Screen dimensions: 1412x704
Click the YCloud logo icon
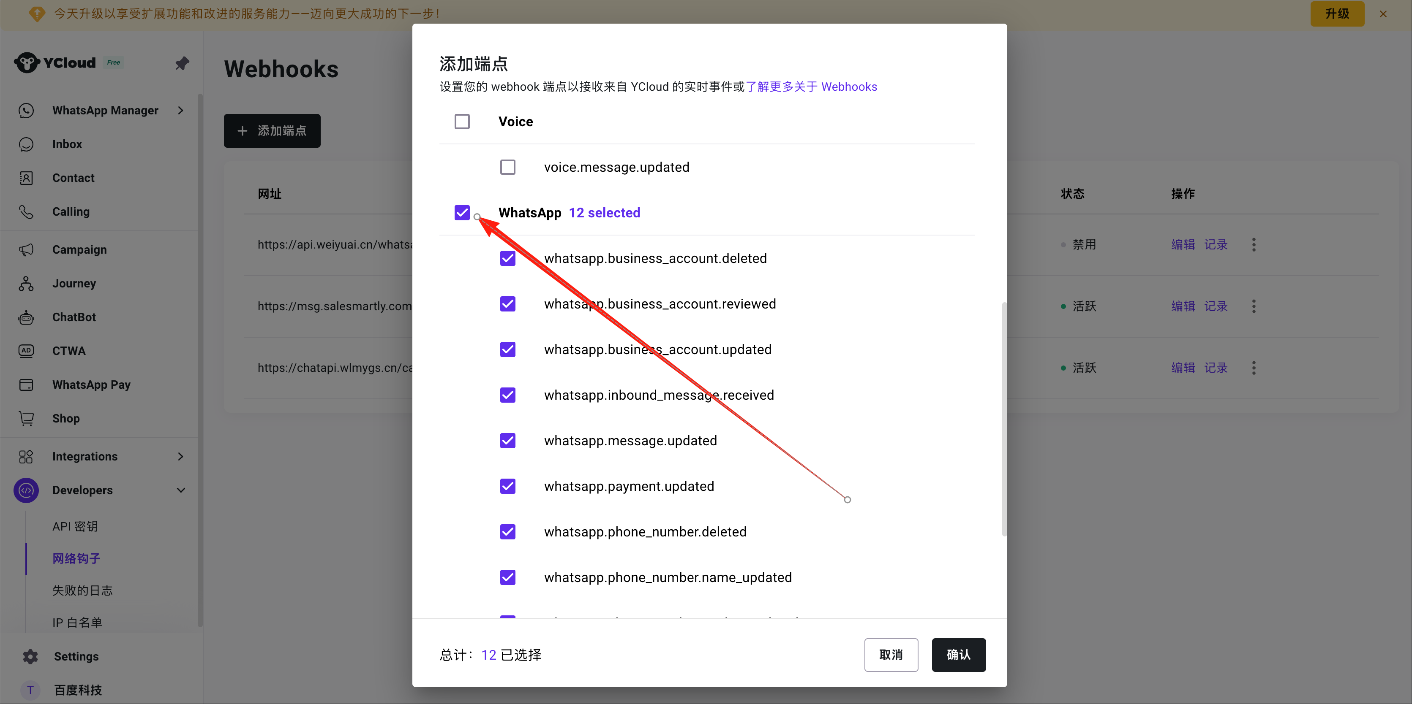pos(26,62)
